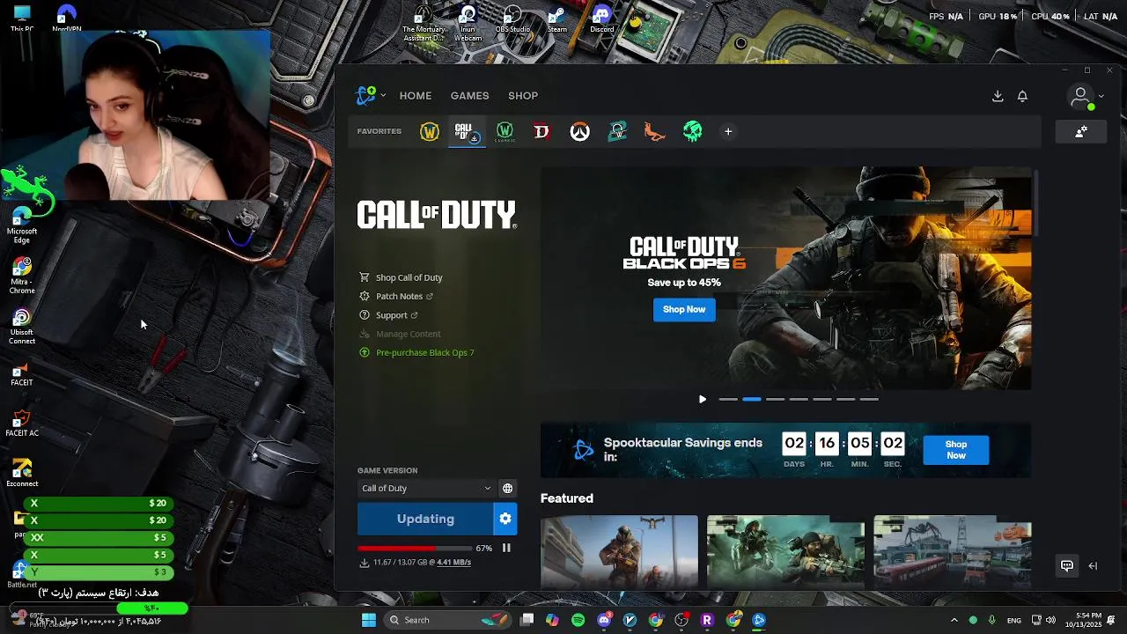Open World of Warcraft from favorites bar
The width and height of the screenshot is (1127, 634).
[430, 132]
